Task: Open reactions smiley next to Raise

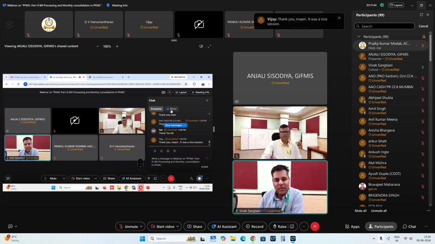Action: click(293, 227)
